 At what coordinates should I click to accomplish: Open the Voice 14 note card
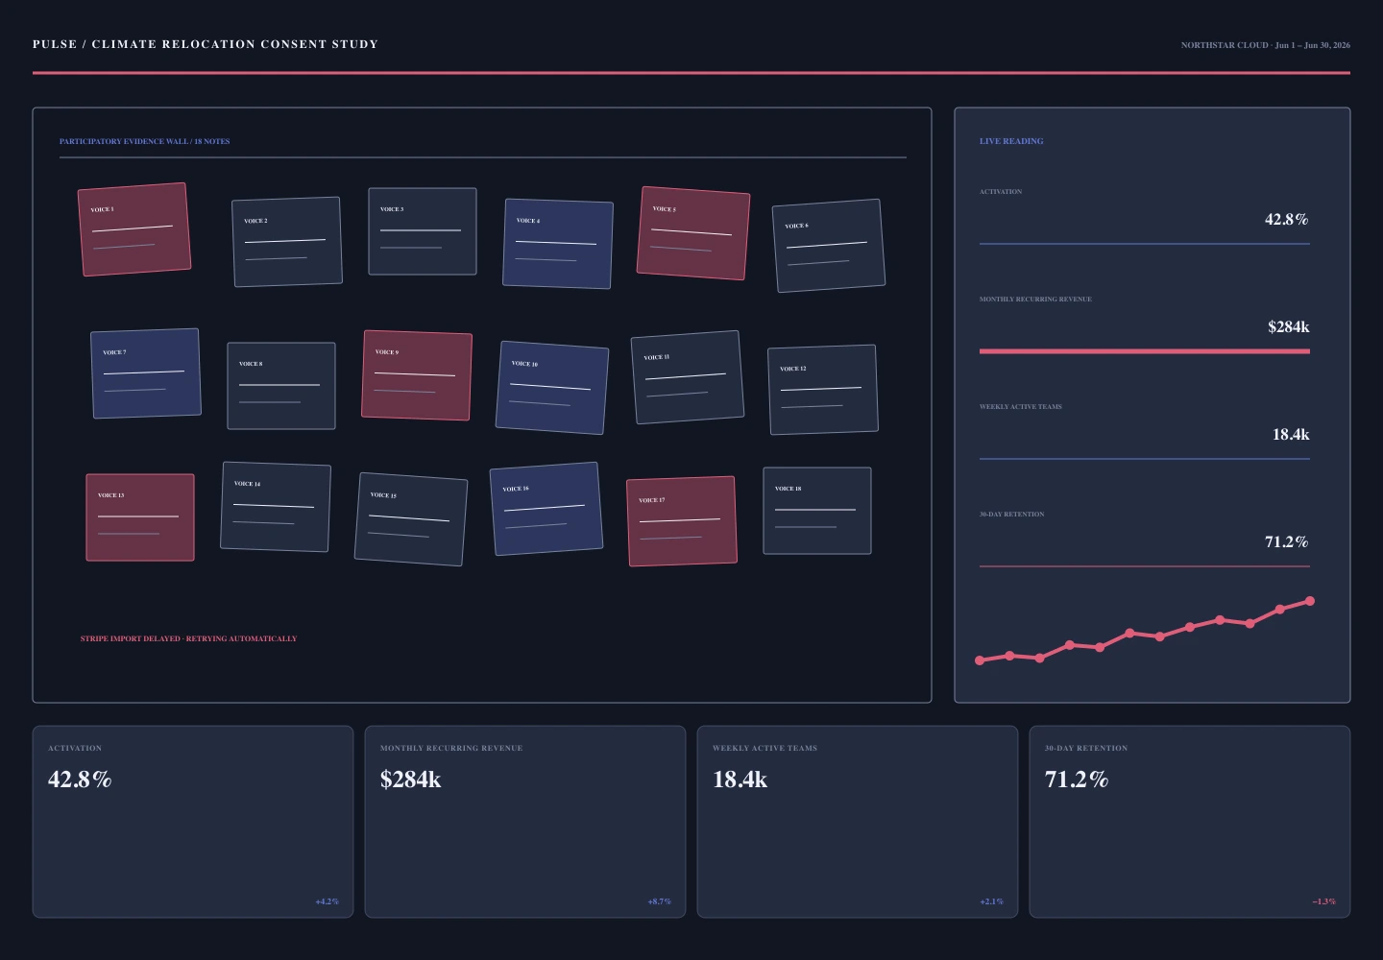276,507
